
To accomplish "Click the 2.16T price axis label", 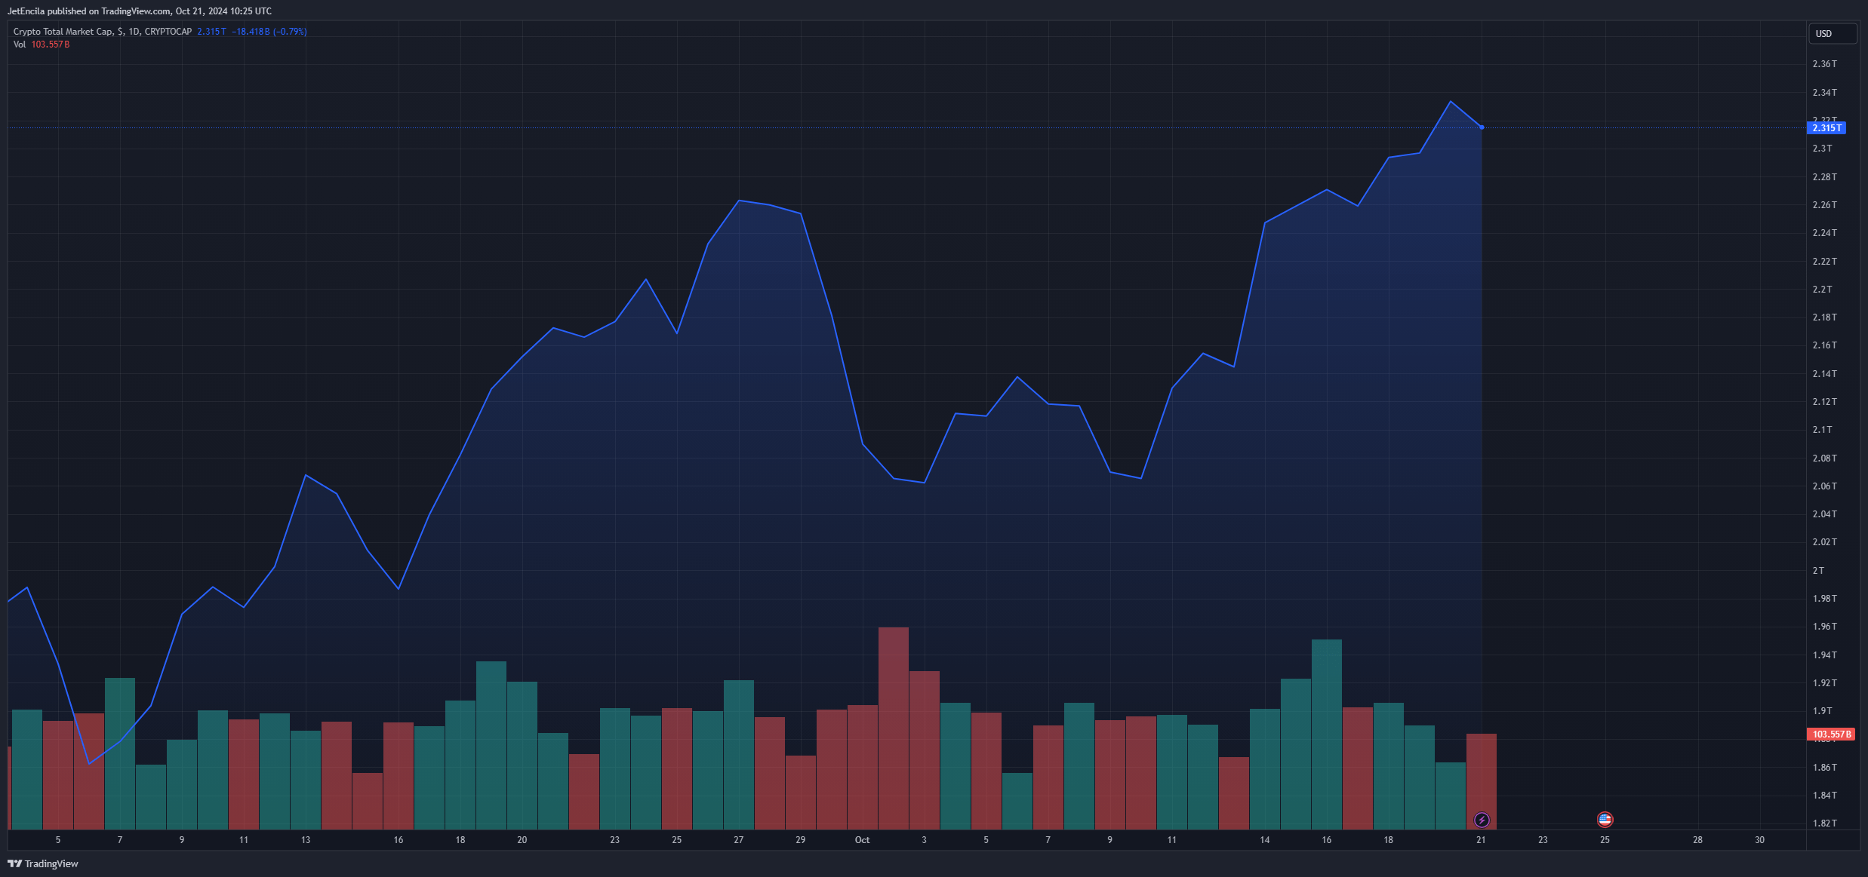I will (1825, 345).
